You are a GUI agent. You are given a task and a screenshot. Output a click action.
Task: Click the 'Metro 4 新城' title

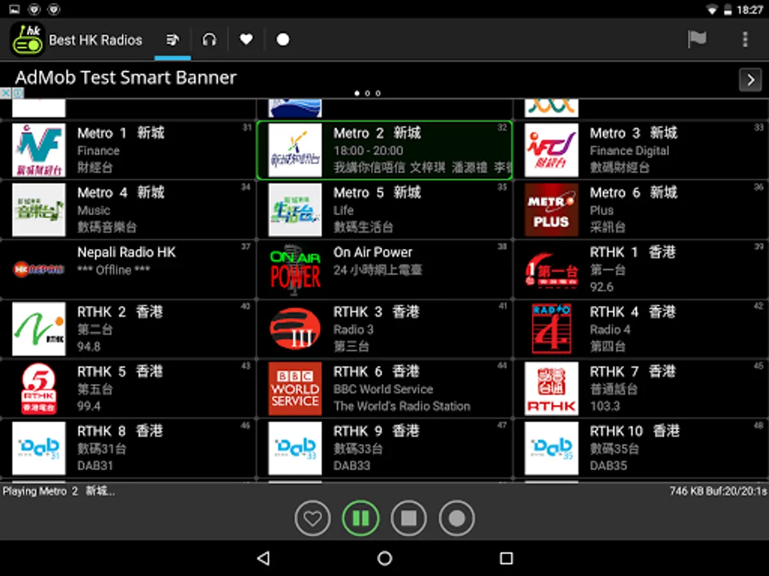click(x=121, y=193)
